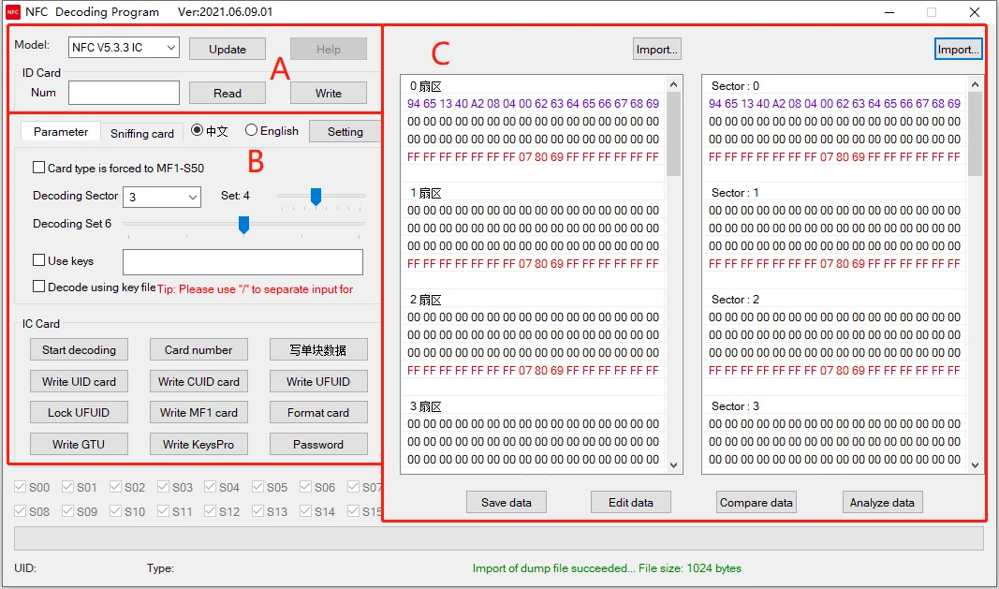Toggle the S14 sector checkbox
This screenshot has width=999, height=589.
pyautogui.click(x=305, y=511)
